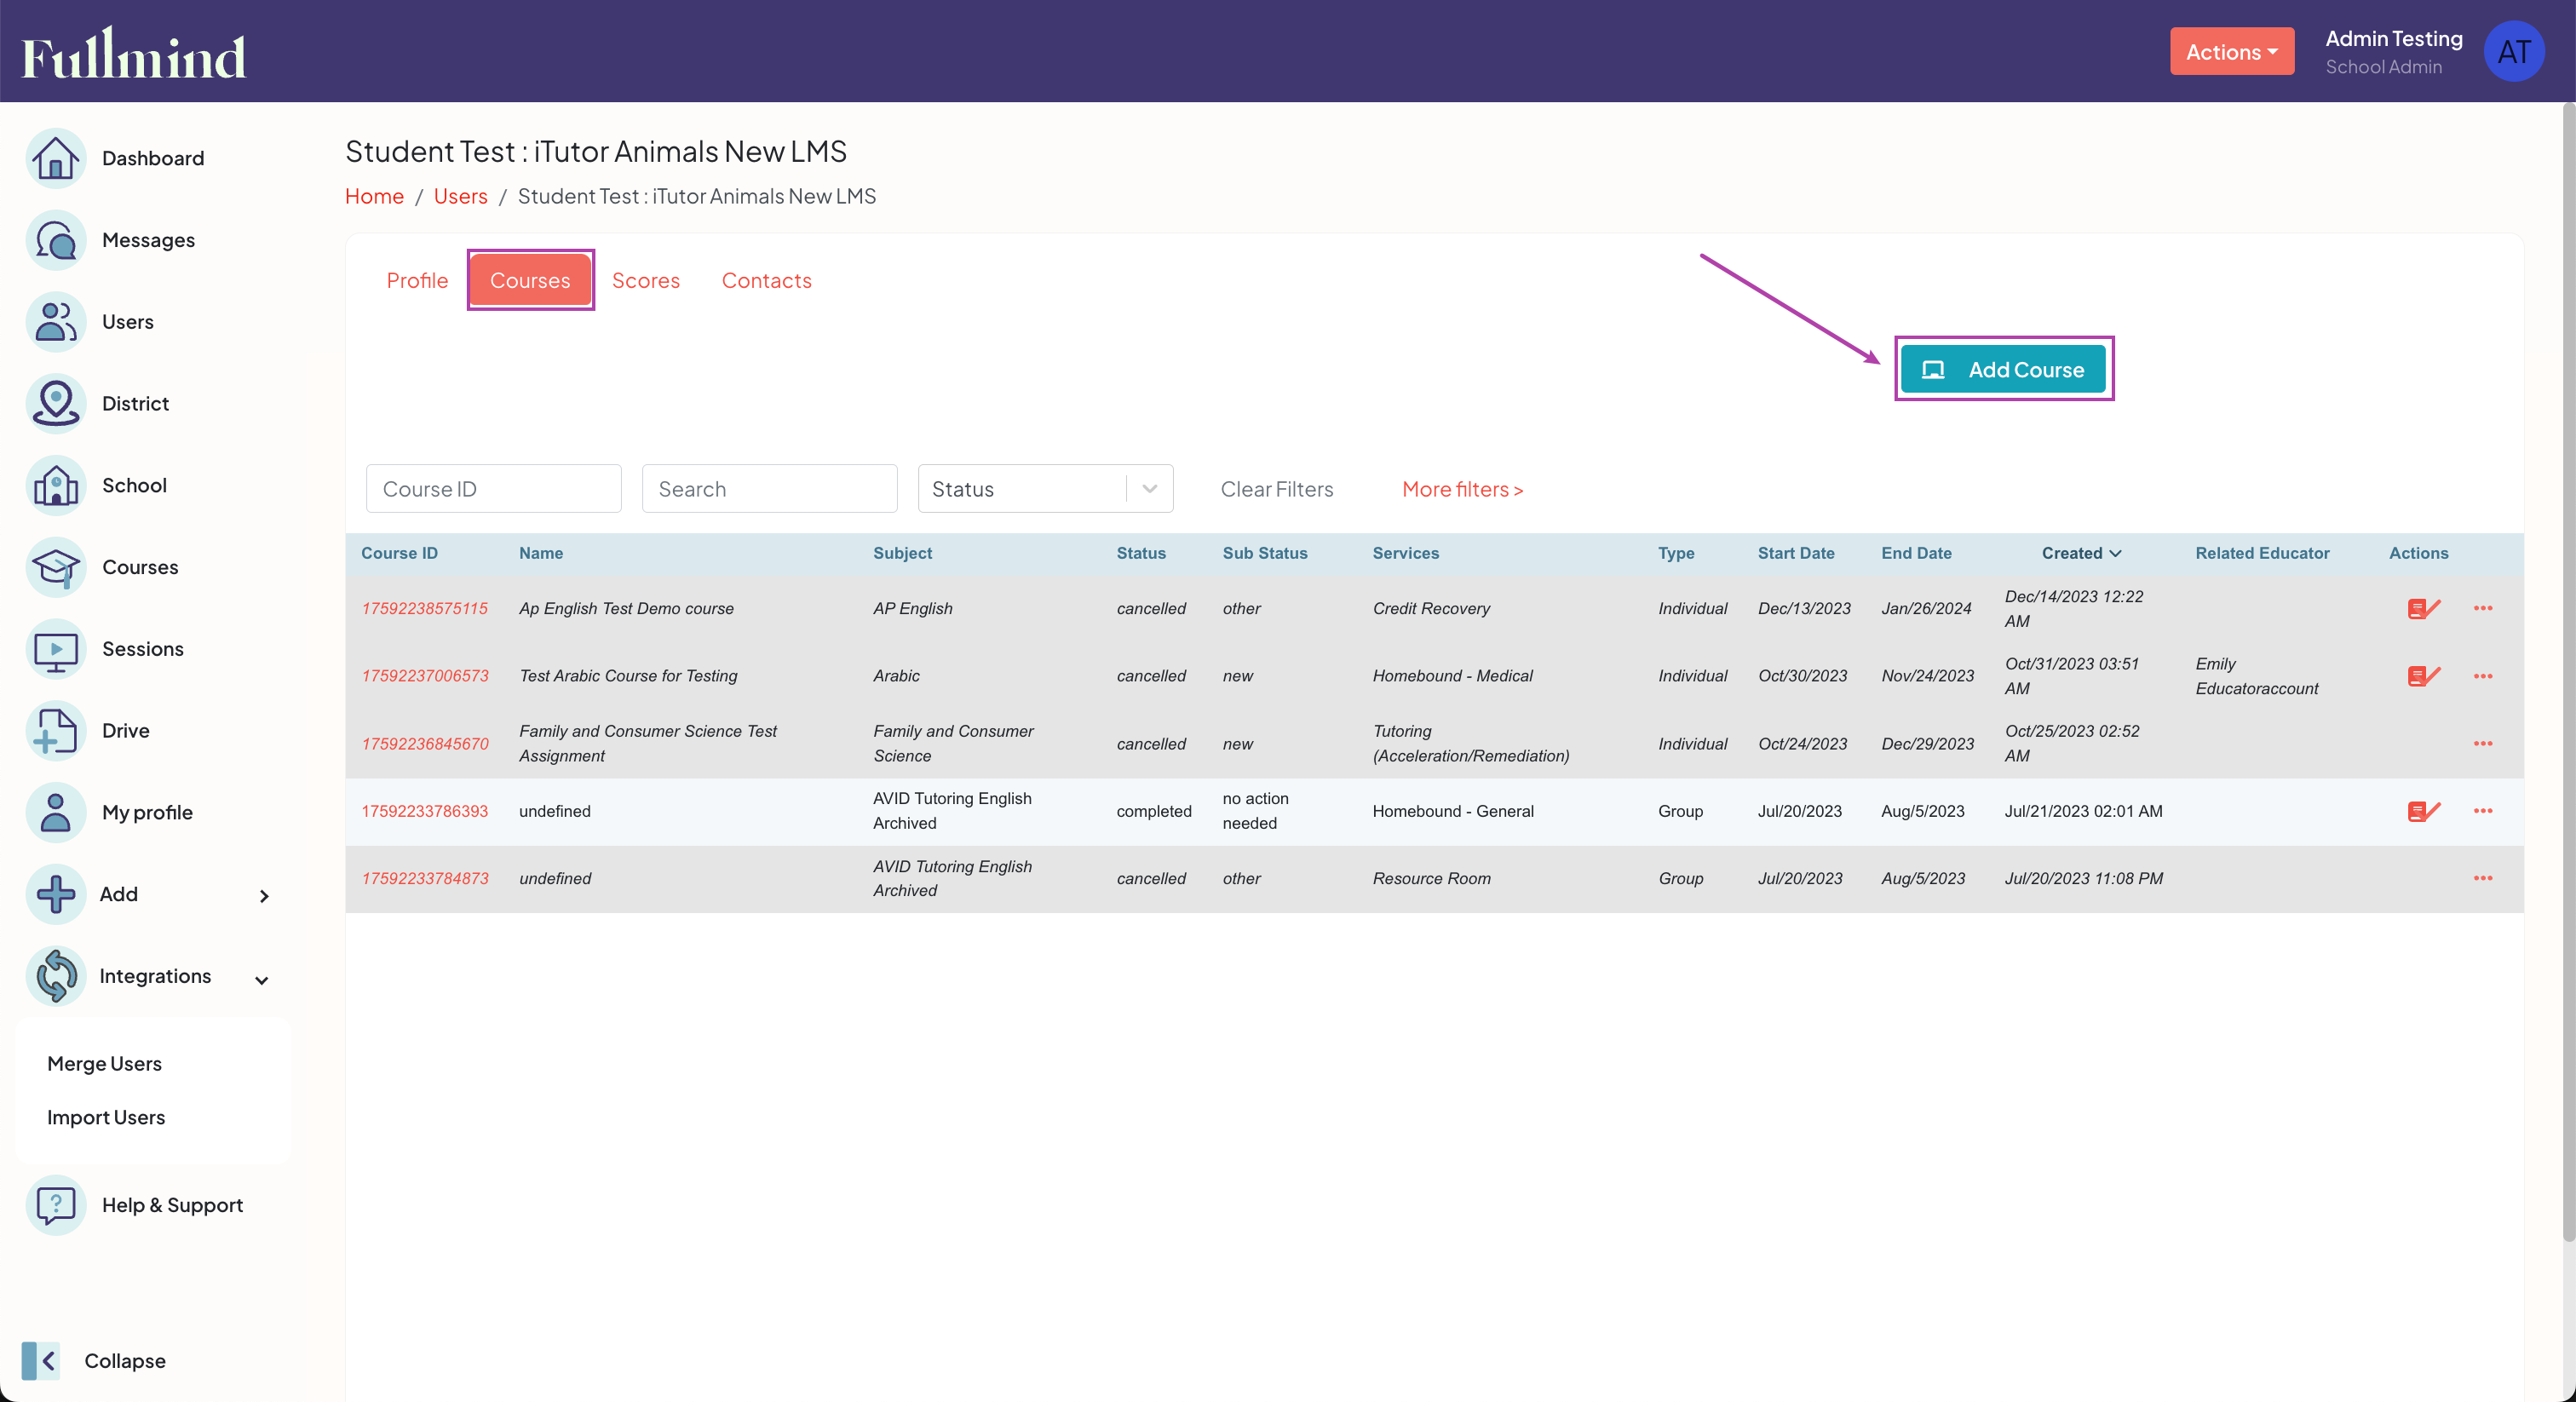Viewport: 2576px width, 1402px height.
Task: Open the Sessions panel from the sidebar
Action: click(x=55, y=649)
